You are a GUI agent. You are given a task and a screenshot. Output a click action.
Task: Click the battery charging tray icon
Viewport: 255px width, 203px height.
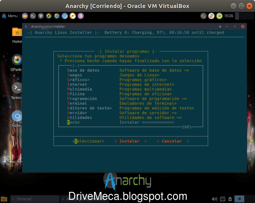[x=230, y=199]
